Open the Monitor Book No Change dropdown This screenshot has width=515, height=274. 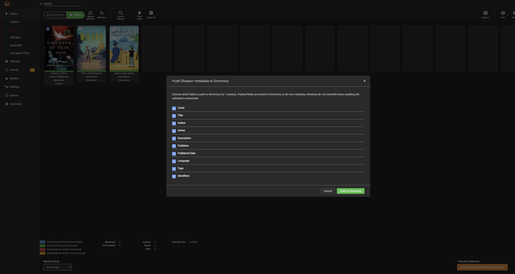click(57, 267)
